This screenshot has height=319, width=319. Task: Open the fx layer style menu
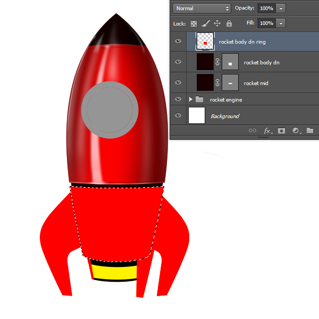coord(267,130)
